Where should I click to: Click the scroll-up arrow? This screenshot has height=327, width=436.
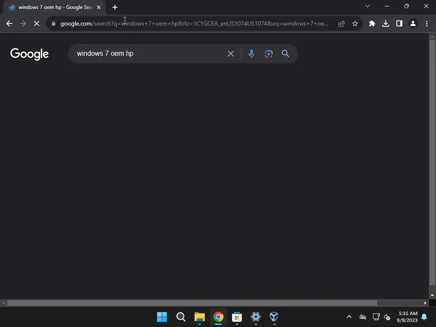432,37
